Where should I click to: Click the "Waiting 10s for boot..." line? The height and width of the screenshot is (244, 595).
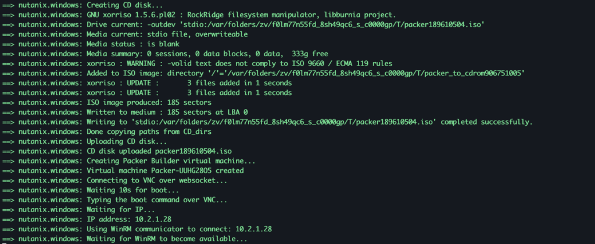pos(133,190)
